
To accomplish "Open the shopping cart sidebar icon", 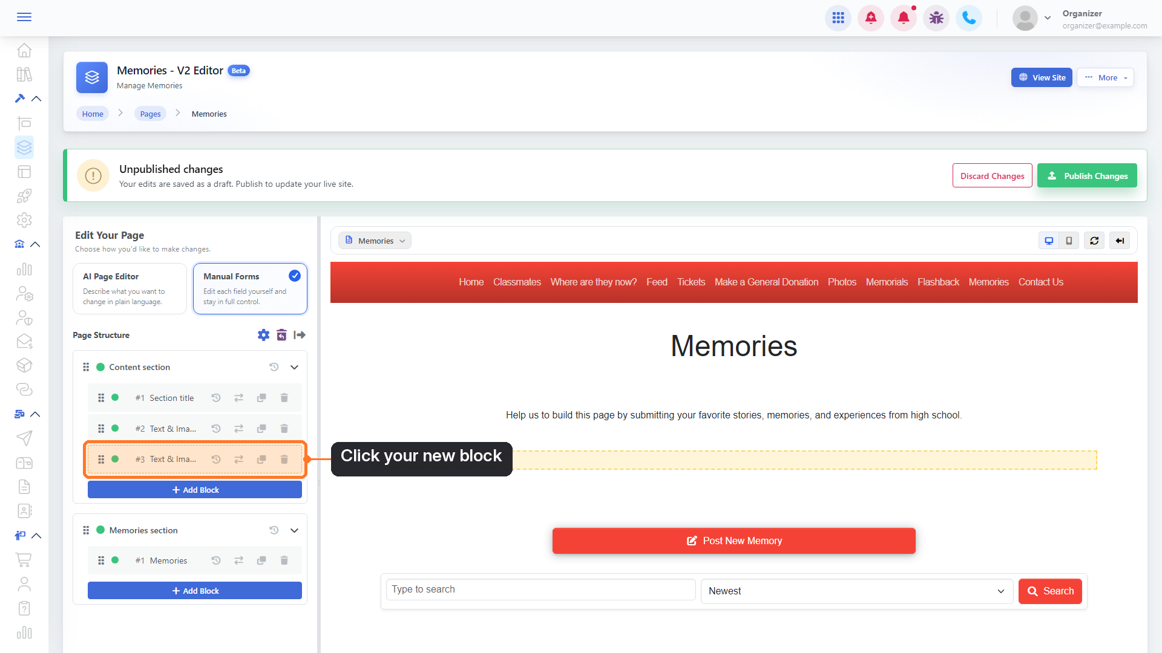I will [24, 560].
